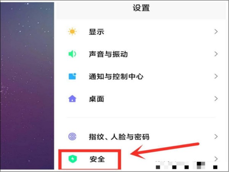229x172 pixels.
Task: Expand the 通知与控制中心 row chevron
Action: pyautogui.click(x=216, y=76)
